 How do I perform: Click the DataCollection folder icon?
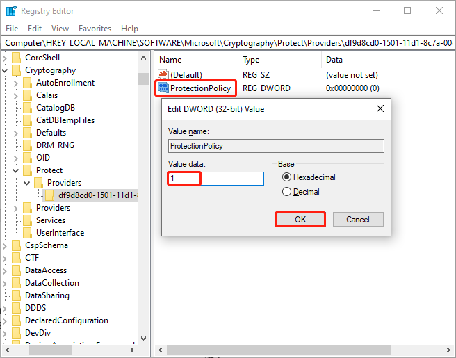coord(16,283)
